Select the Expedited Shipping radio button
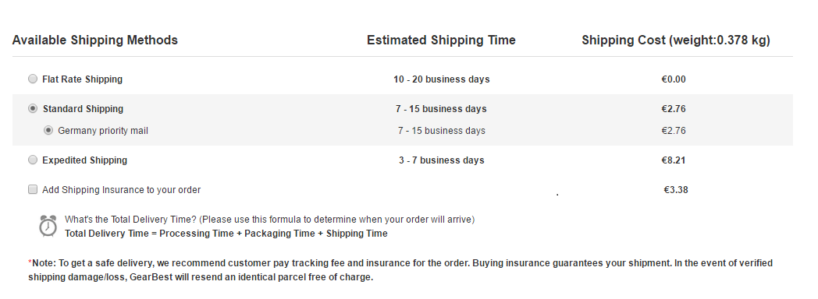Image resolution: width=818 pixels, height=299 pixels. (x=32, y=160)
